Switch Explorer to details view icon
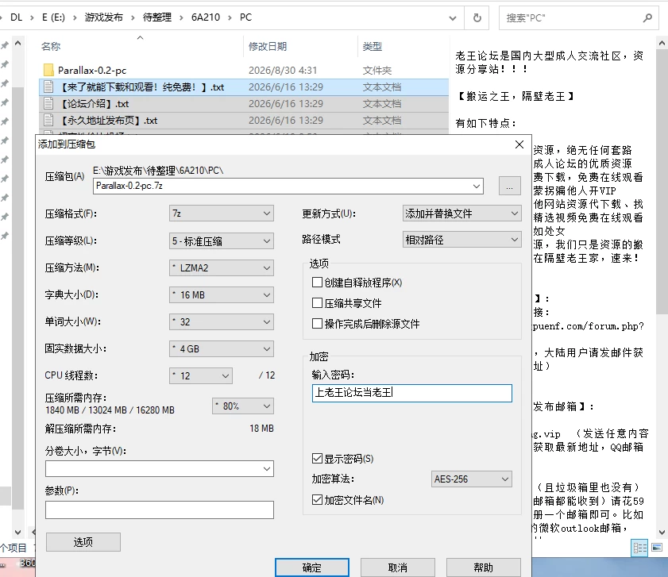Viewport: 668px width, 577px height. tap(639, 548)
